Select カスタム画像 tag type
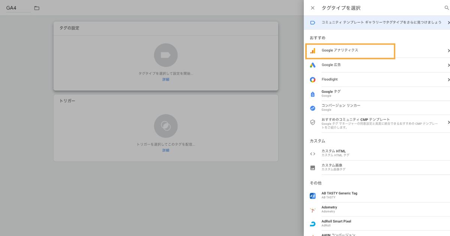Screen dimensions: 450x236 (x=377, y=168)
